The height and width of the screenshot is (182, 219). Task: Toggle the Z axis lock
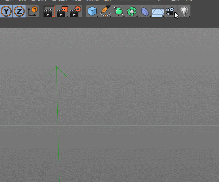[x=19, y=11]
